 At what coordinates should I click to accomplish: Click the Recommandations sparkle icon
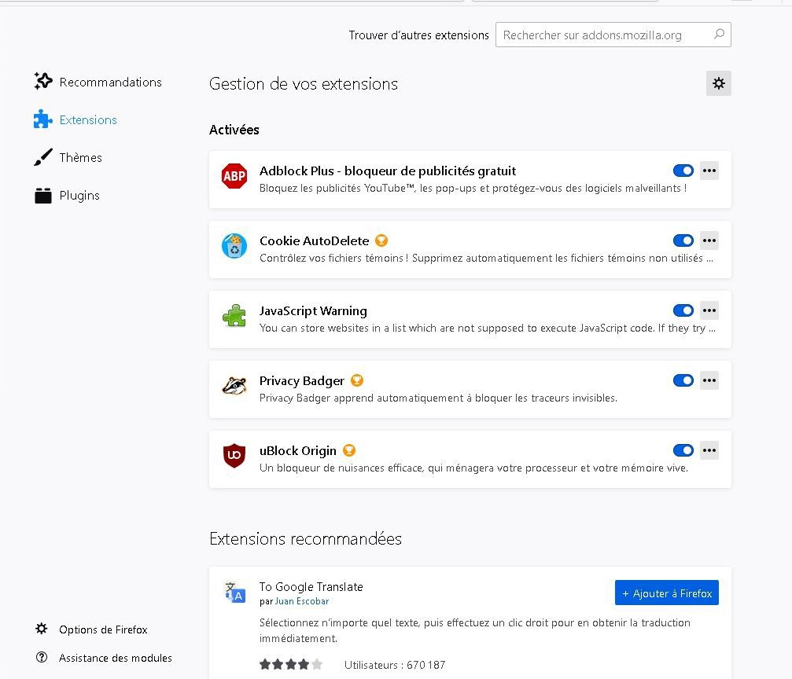click(x=43, y=81)
